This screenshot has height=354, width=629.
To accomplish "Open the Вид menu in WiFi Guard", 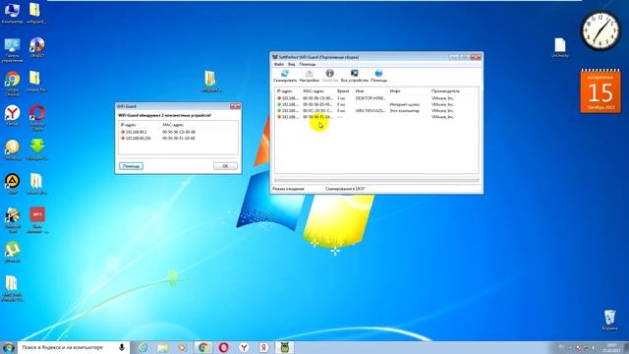I will pyautogui.click(x=292, y=64).
